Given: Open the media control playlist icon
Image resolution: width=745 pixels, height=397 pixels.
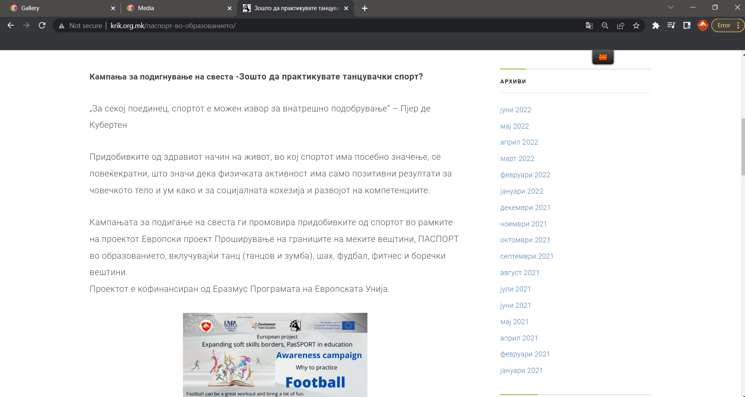Looking at the screenshot, I should click(x=671, y=26).
